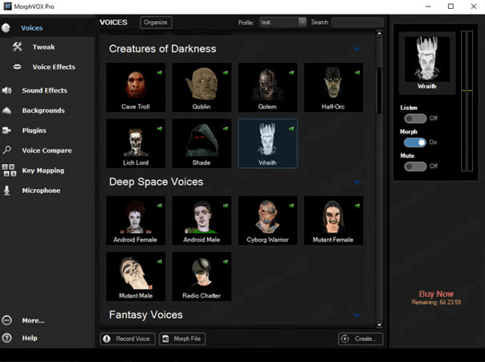Click the Help question mark icon
Screen dimensions: 485x362
(x=6, y=338)
